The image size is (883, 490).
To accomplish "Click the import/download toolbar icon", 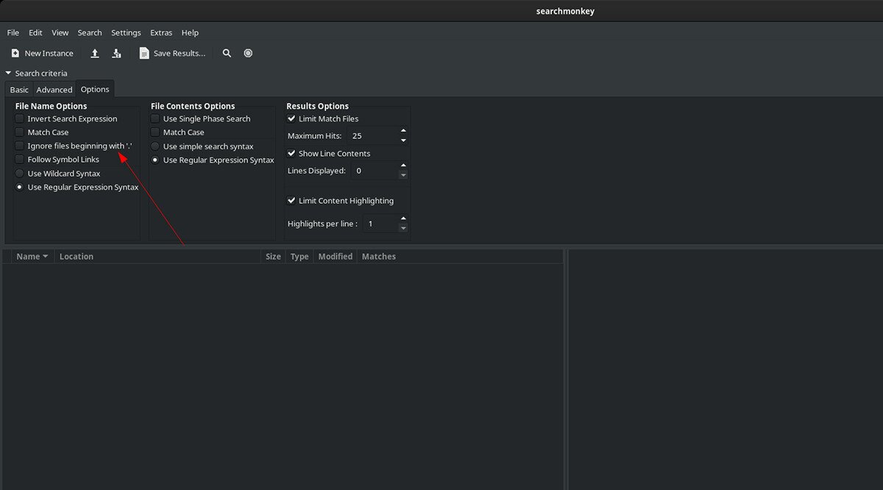I will coord(116,53).
